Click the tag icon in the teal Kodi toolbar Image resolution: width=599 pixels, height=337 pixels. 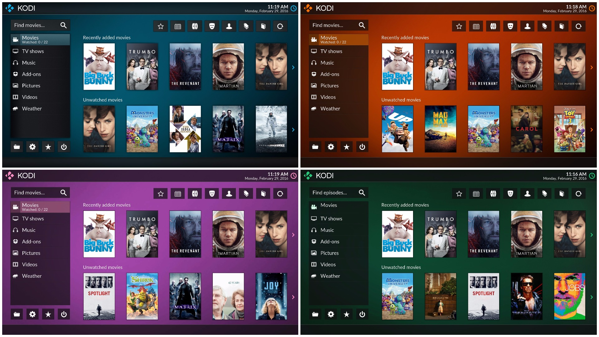click(x=246, y=26)
